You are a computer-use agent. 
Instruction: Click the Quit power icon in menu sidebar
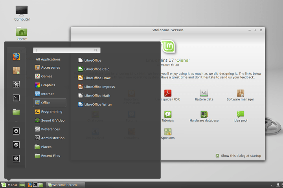[x=16, y=159]
